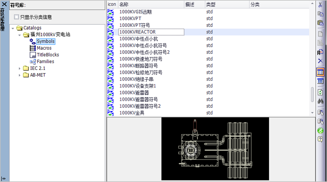Collapse the Catalogs tree node

13,28
